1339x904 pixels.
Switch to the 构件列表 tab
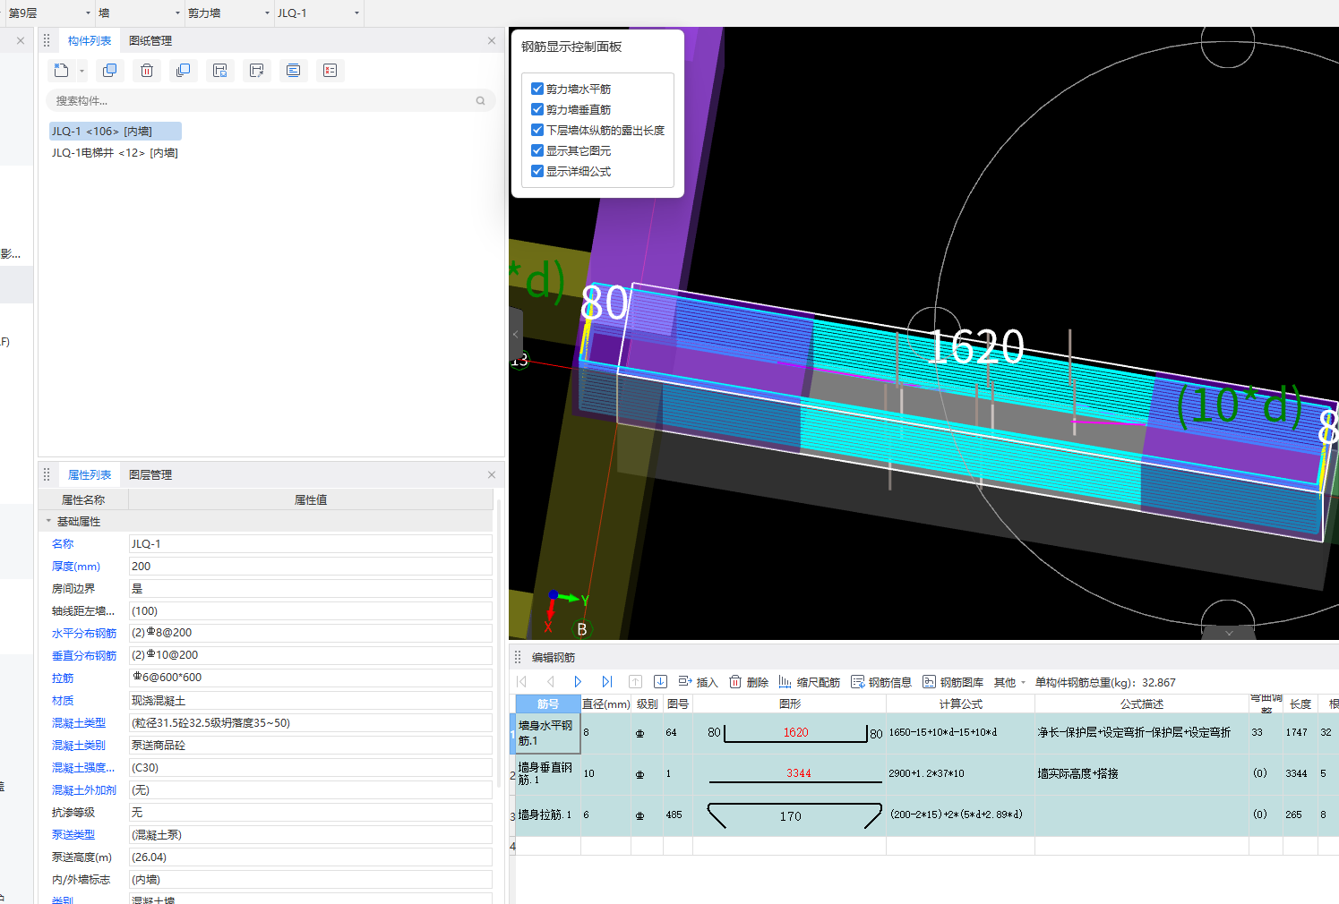90,41
